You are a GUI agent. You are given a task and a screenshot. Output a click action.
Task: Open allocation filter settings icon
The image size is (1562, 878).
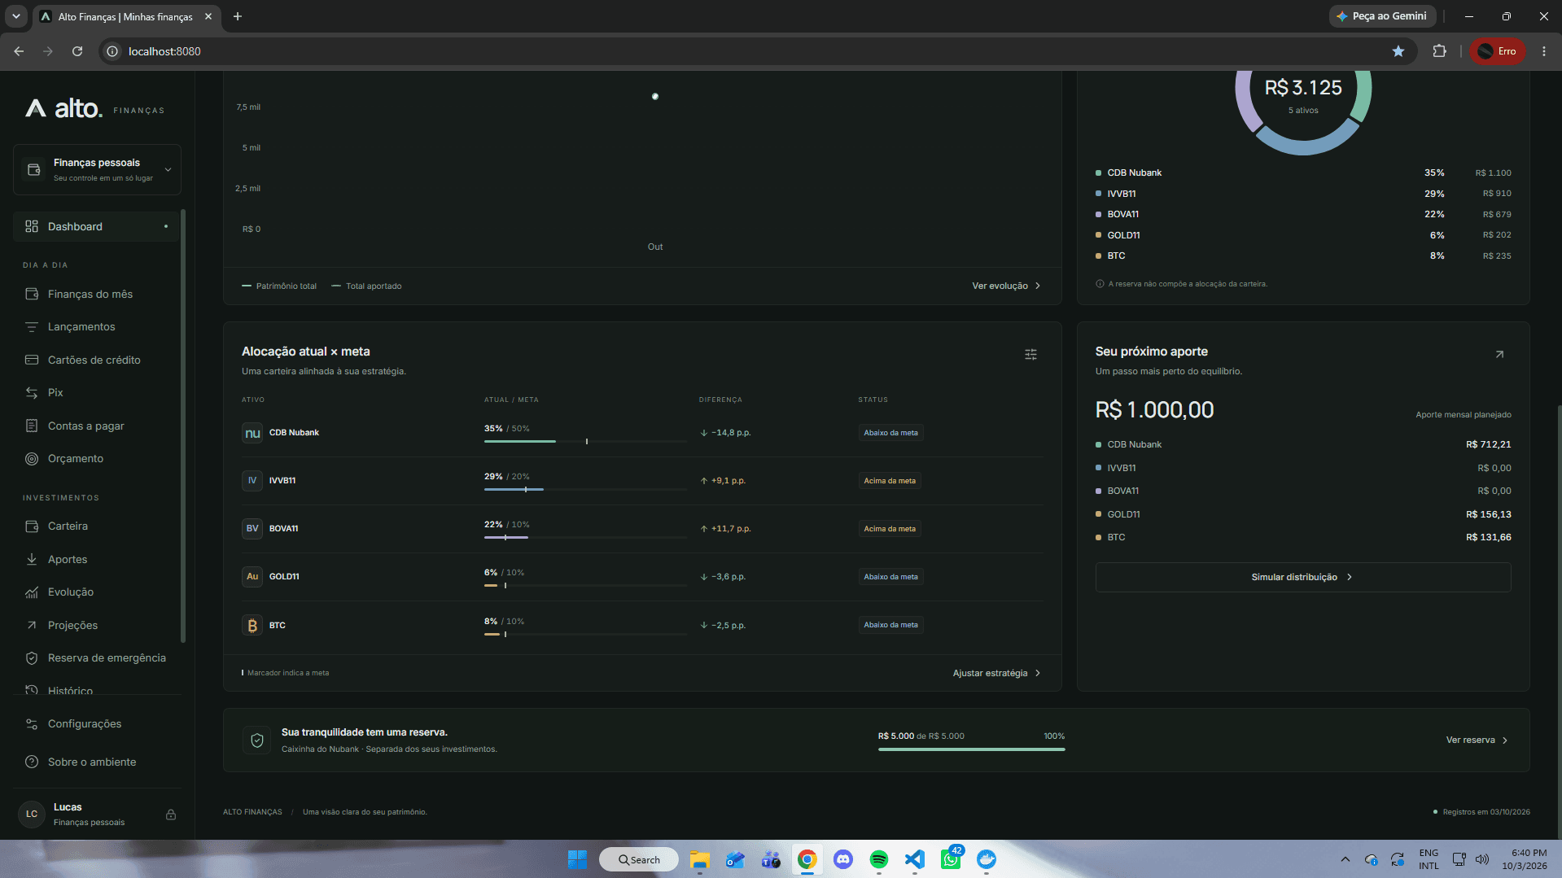point(1030,354)
